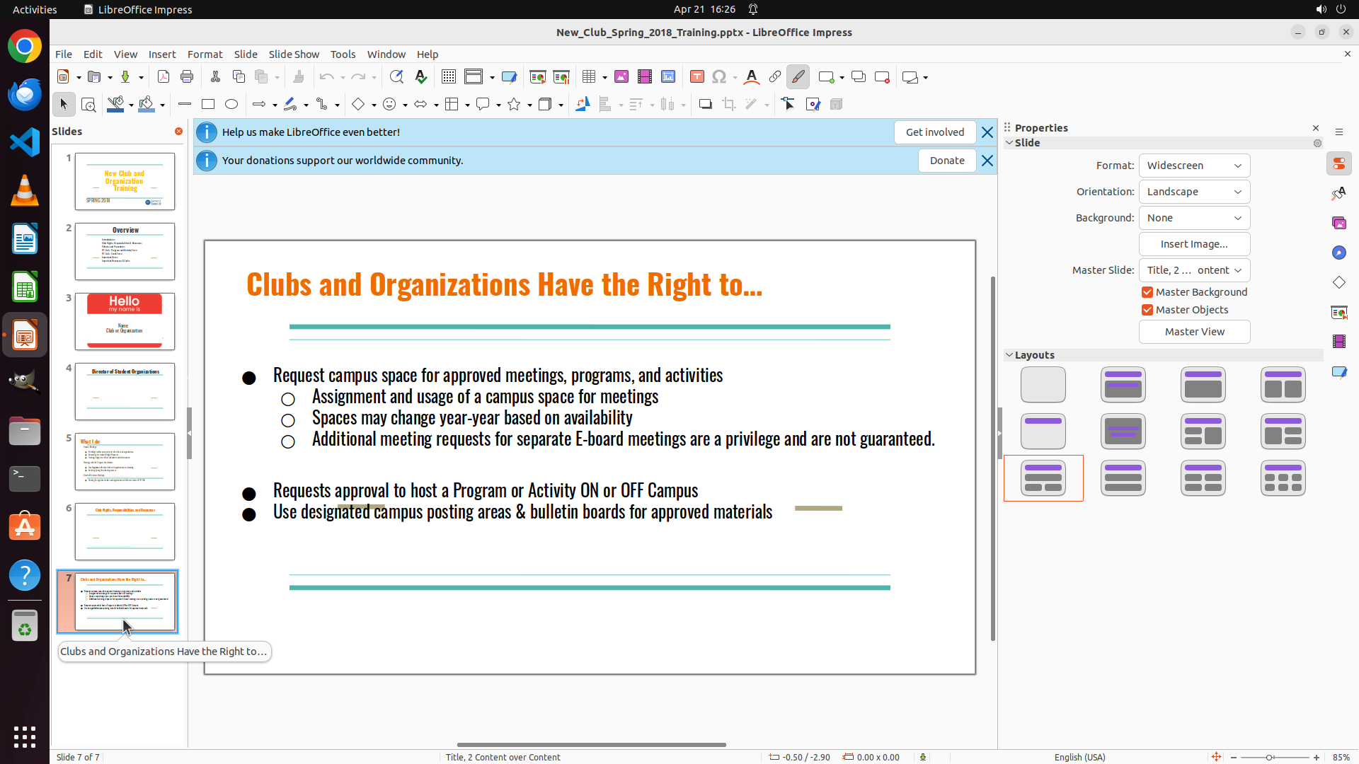Click the Insert Table toolbar icon

tap(589, 77)
